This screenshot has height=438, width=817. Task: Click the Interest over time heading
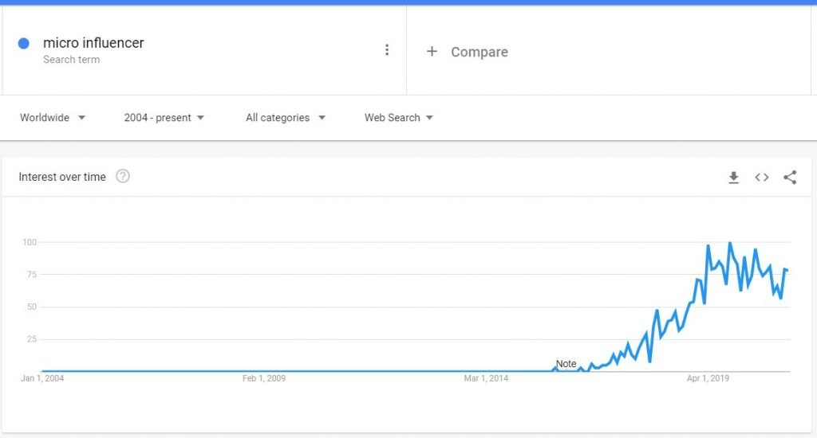pyautogui.click(x=62, y=177)
